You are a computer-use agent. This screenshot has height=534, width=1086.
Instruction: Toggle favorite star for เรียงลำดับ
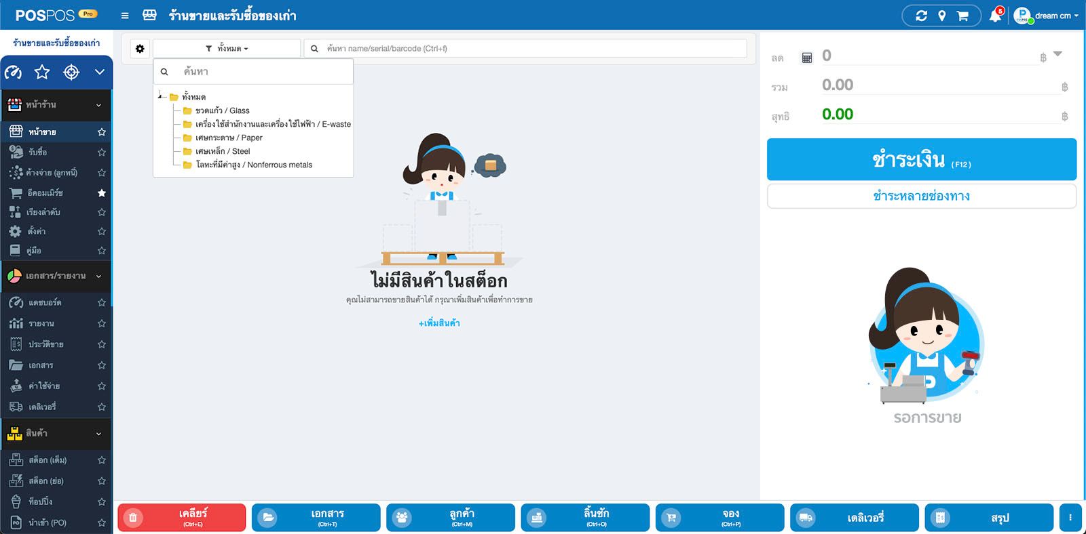102,212
